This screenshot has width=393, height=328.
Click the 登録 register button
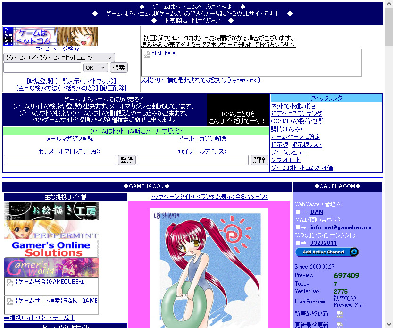(126, 160)
